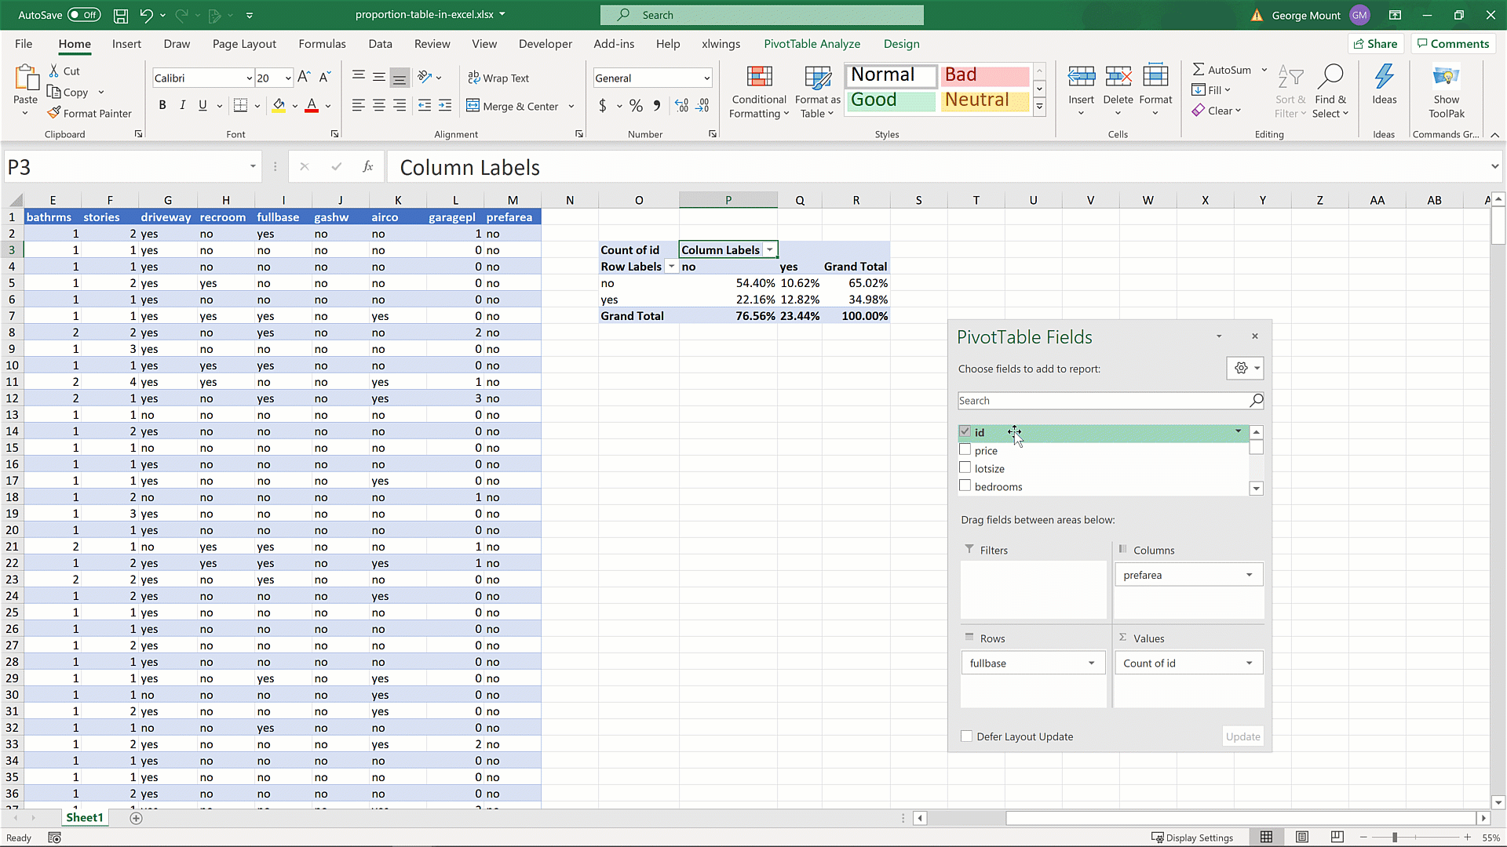This screenshot has height=847, width=1507.
Task: Apply the Good cell style swatch
Action: pyautogui.click(x=891, y=100)
